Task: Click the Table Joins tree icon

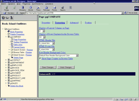Action: [x=12, y=44]
